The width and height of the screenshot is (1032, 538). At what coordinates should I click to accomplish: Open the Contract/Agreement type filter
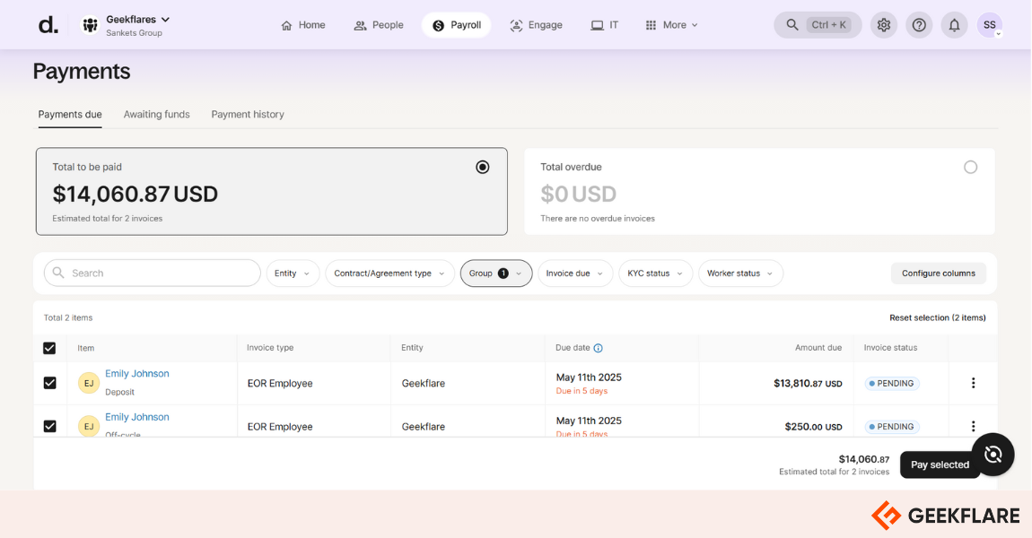point(389,273)
